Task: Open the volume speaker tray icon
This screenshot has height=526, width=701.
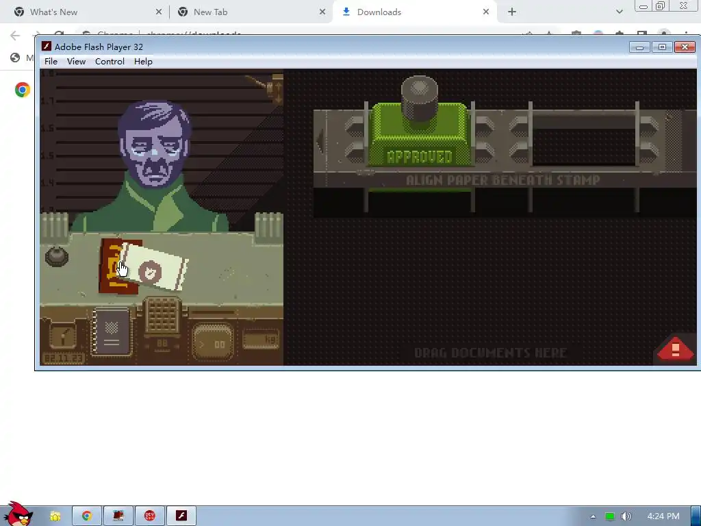Action: pyautogui.click(x=626, y=516)
